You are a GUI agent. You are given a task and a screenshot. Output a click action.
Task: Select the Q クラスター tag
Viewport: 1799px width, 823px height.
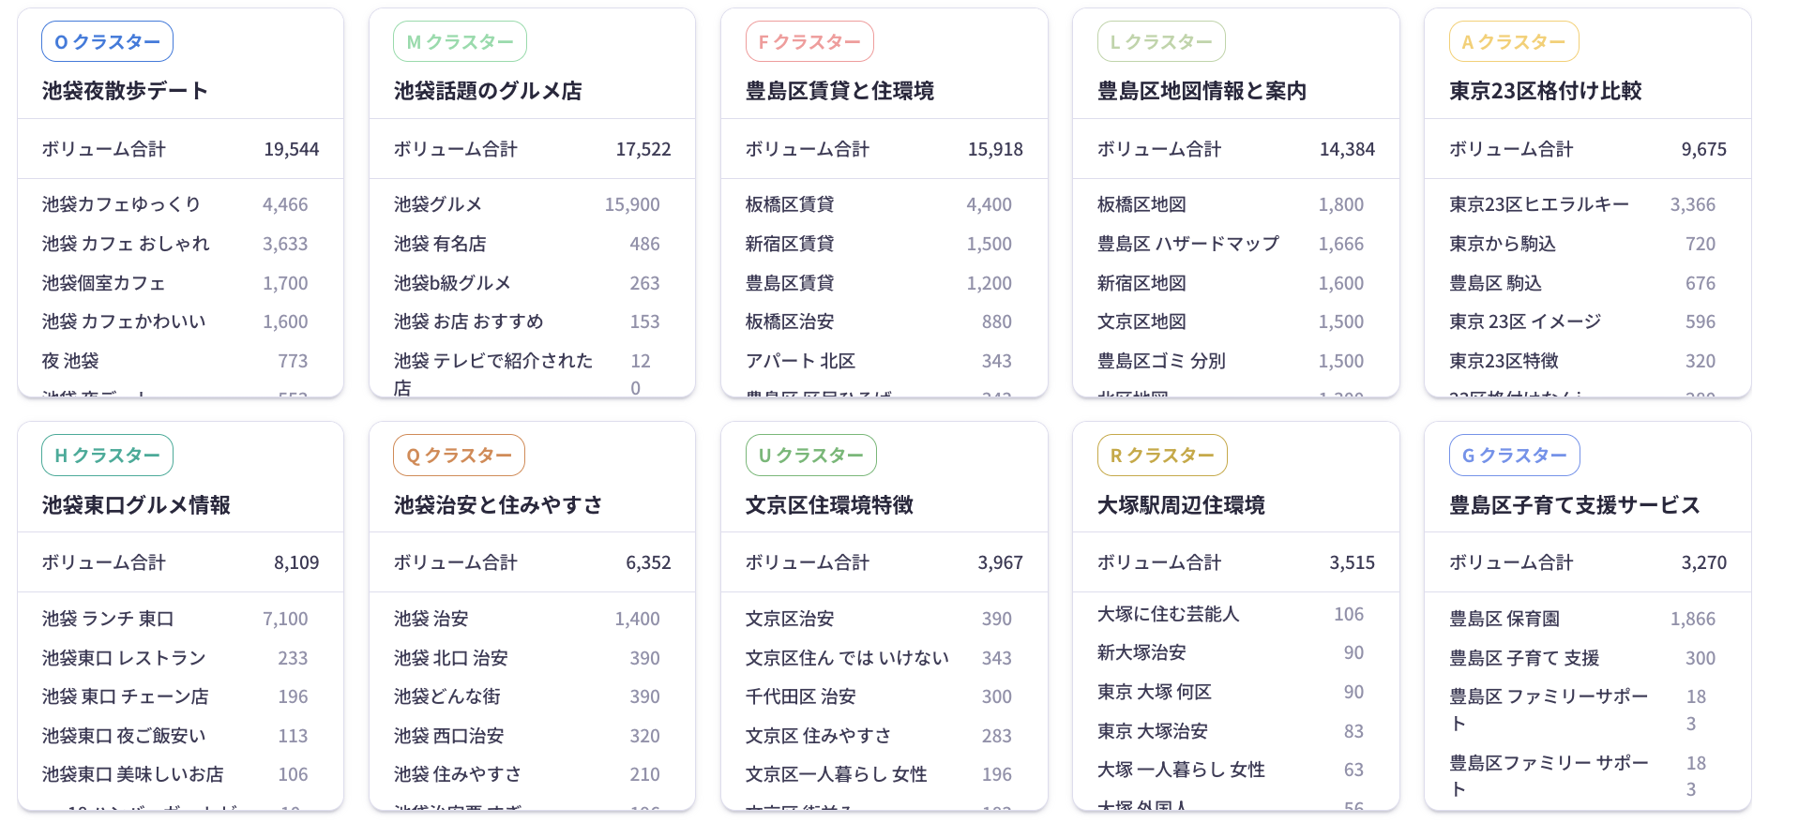[459, 456]
